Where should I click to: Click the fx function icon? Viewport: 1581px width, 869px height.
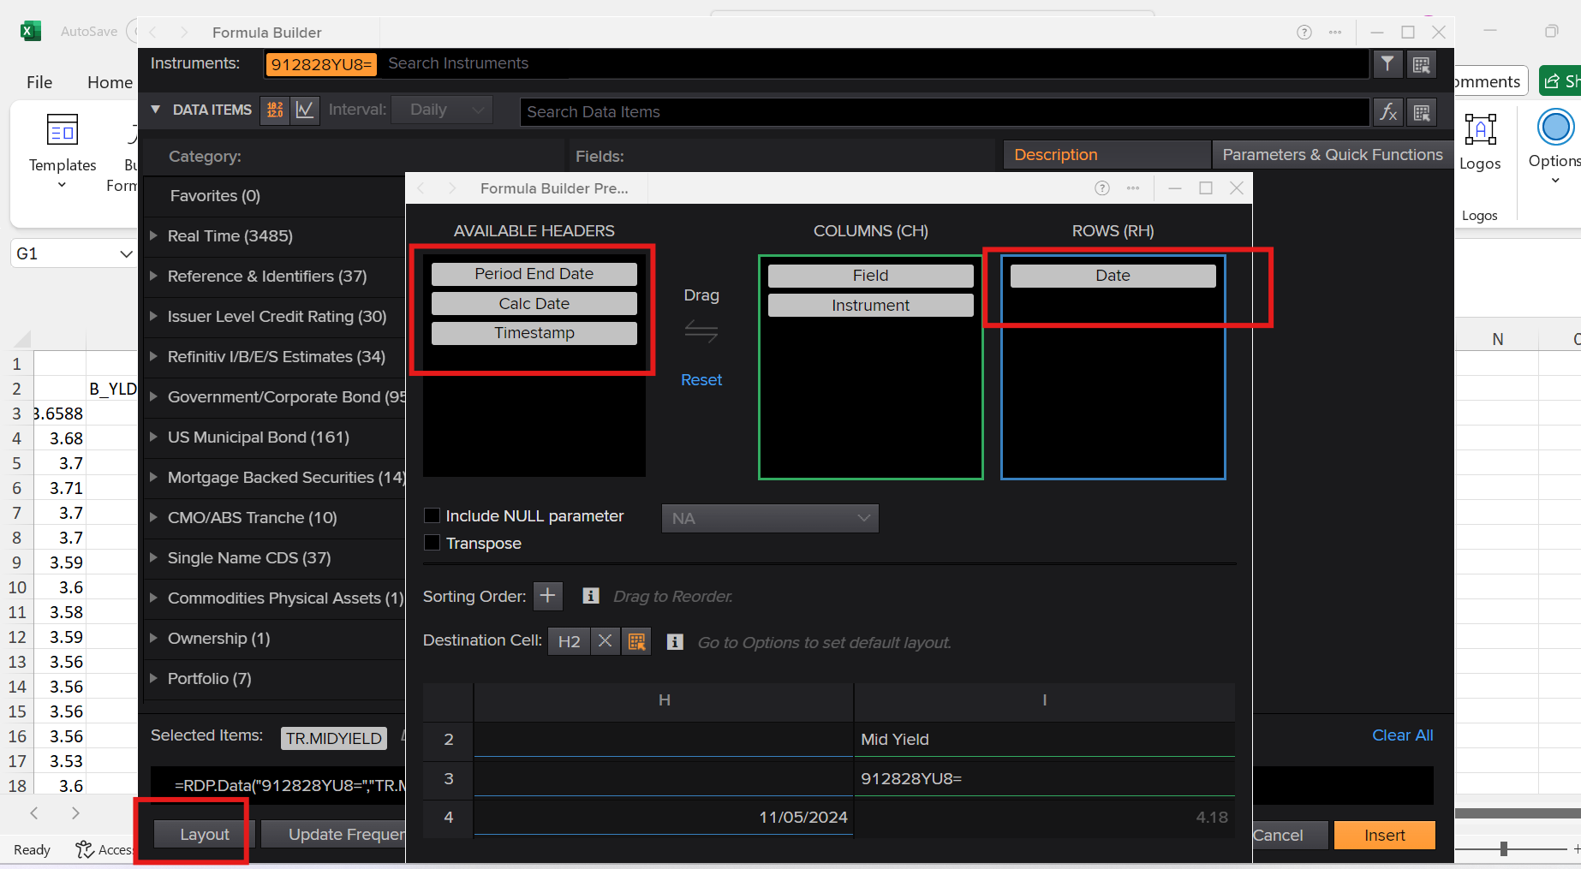point(1388,112)
